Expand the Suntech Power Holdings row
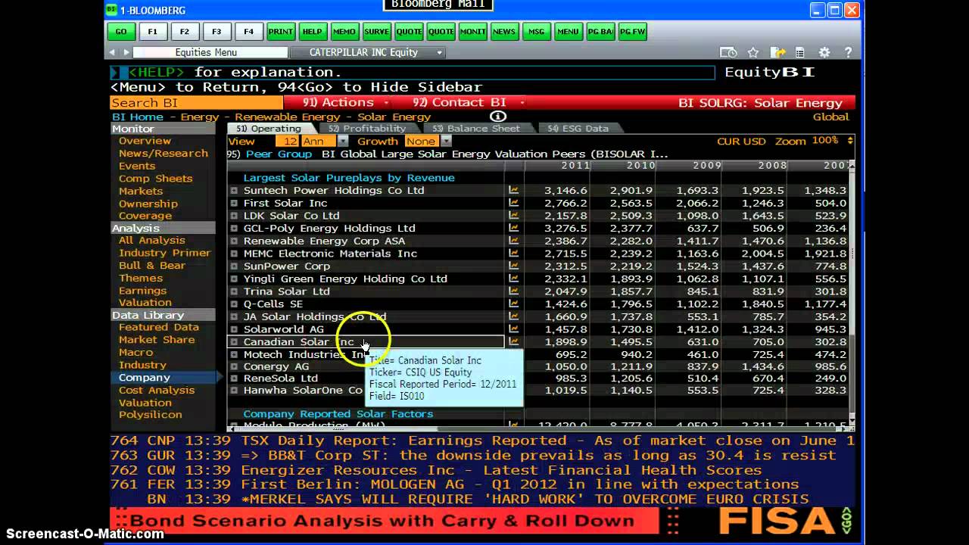This screenshot has height=545, width=969. [234, 191]
